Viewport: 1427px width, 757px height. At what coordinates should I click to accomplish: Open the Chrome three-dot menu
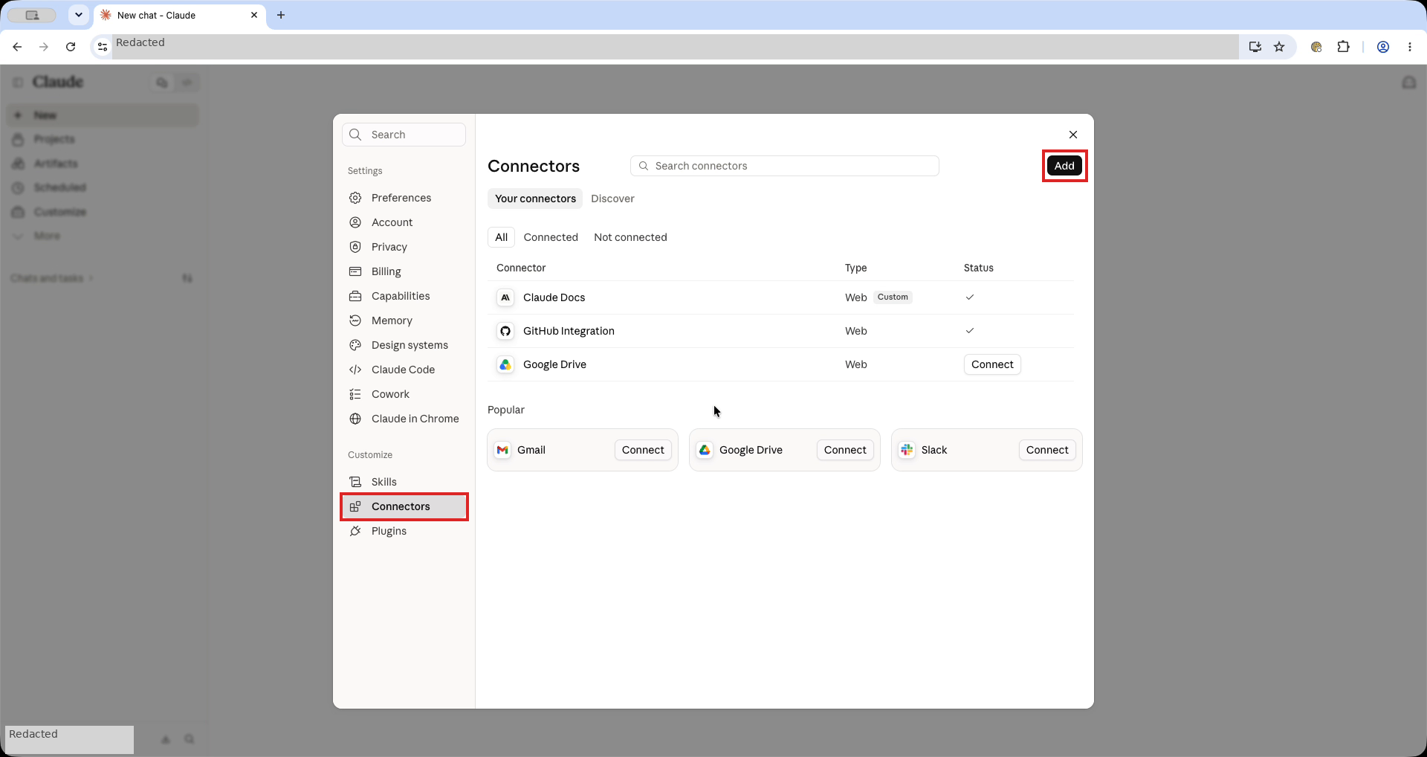[x=1410, y=47]
